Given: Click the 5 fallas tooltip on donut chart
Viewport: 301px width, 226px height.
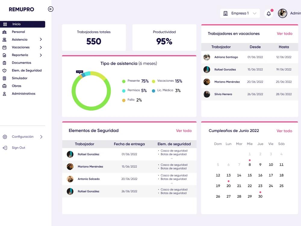Looking at the screenshot, I should click(x=80, y=72).
